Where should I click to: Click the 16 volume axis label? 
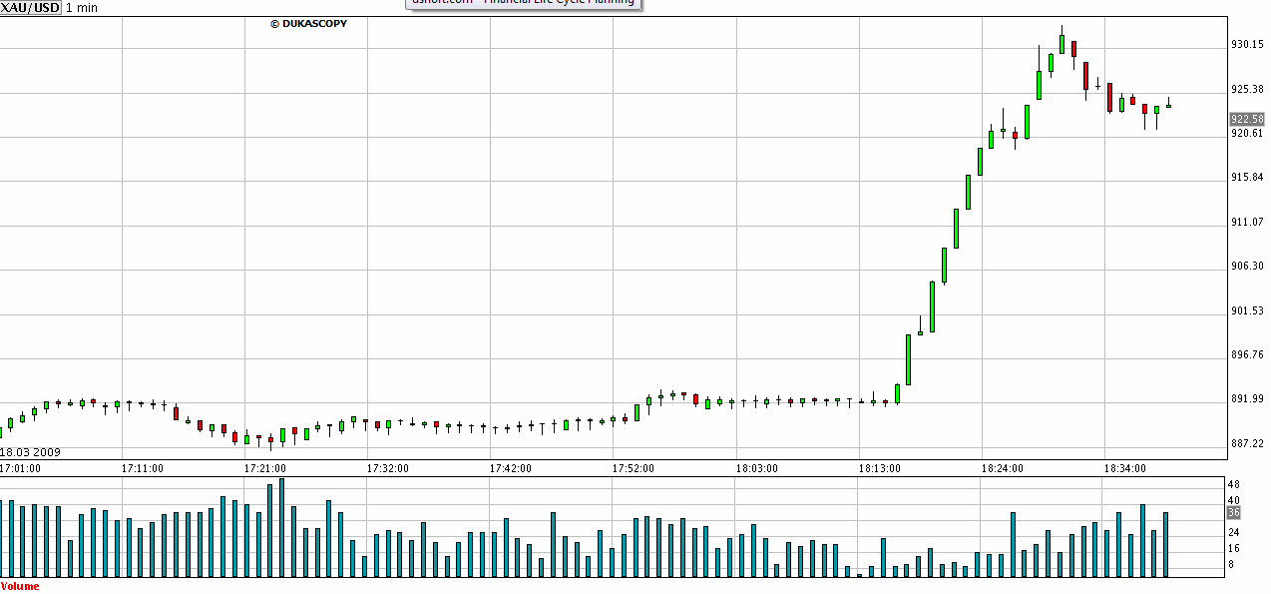(x=1233, y=548)
